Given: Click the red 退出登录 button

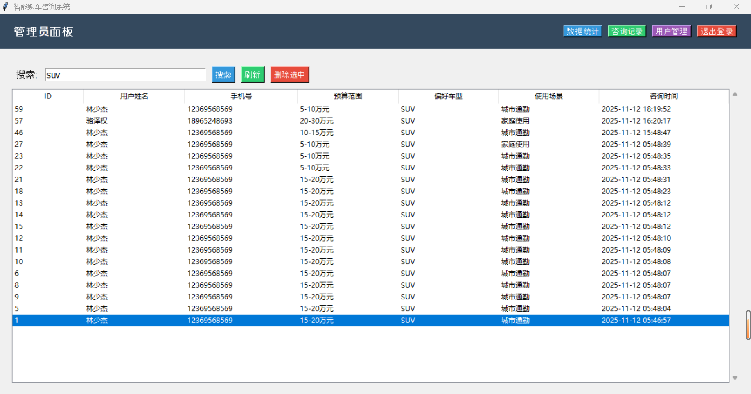Looking at the screenshot, I should (x=717, y=31).
